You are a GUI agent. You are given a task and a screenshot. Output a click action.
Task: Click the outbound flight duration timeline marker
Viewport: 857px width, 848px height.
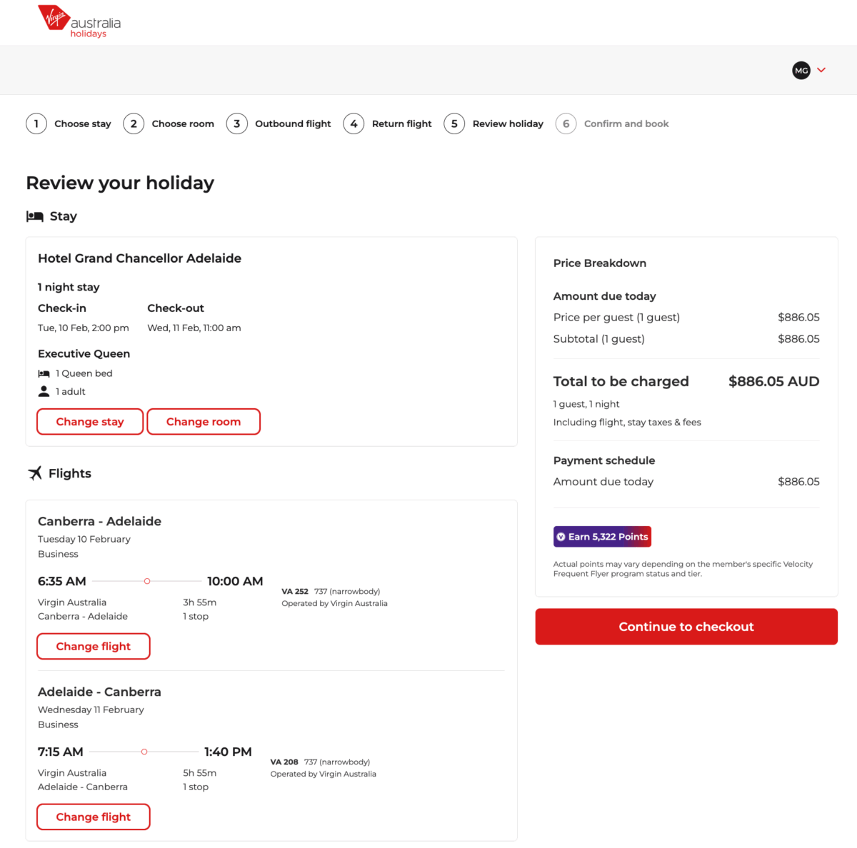point(146,581)
